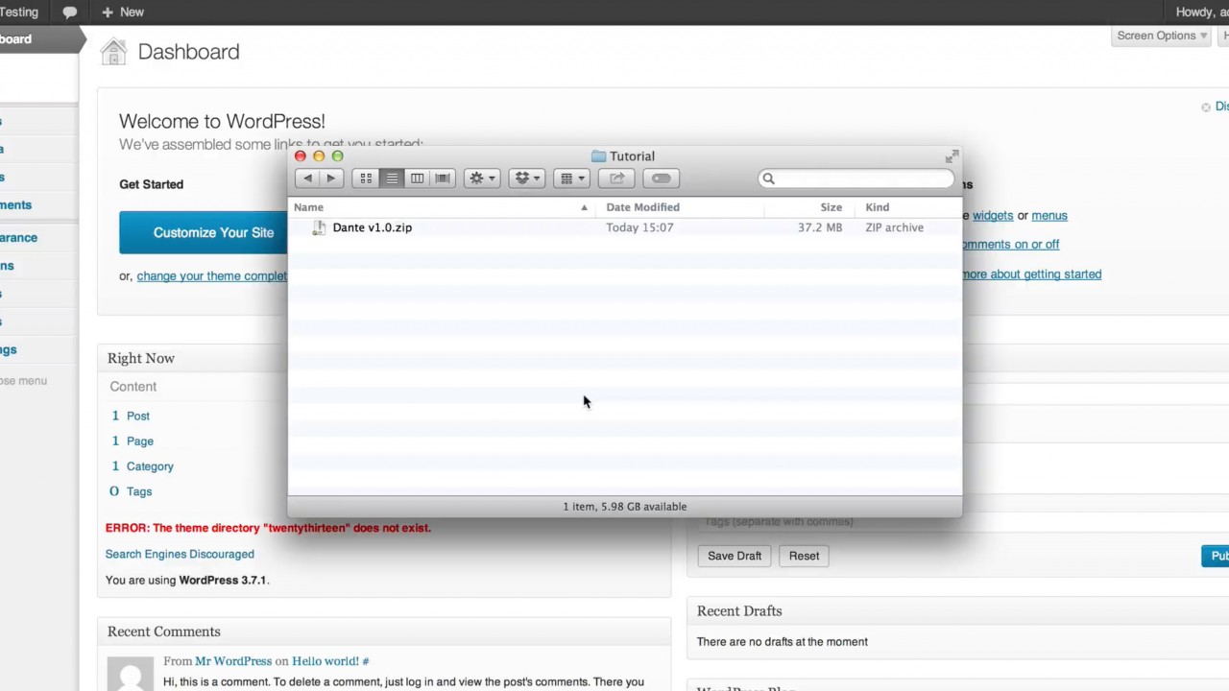Switch Finder to icon view
The width and height of the screenshot is (1229, 691).
pyautogui.click(x=366, y=179)
